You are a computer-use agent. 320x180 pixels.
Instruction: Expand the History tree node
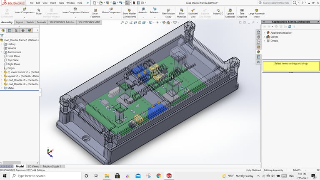[x=1, y=44]
